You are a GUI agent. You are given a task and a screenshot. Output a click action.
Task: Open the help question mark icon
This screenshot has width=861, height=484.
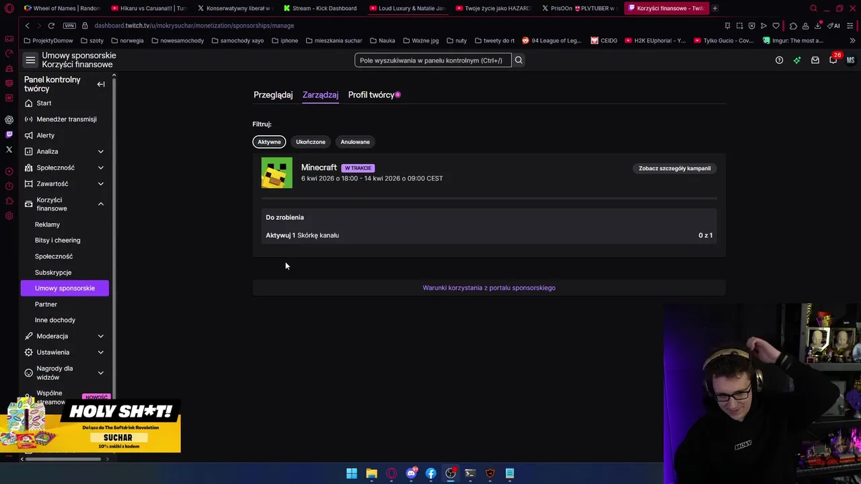point(779,61)
